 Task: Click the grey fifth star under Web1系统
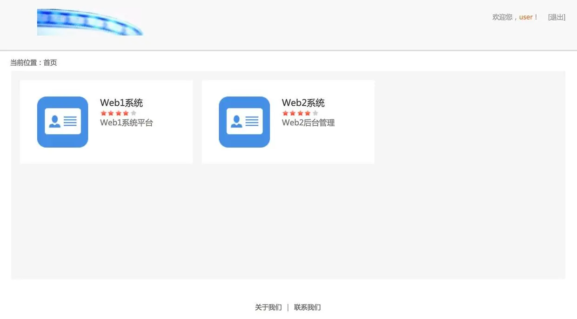(x=133, y=112)
